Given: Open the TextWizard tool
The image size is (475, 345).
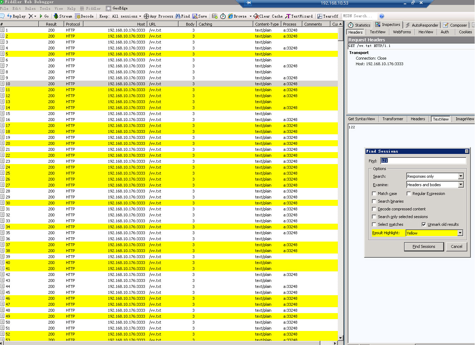Looking at the screenshot, I should [x=299, y=16].
